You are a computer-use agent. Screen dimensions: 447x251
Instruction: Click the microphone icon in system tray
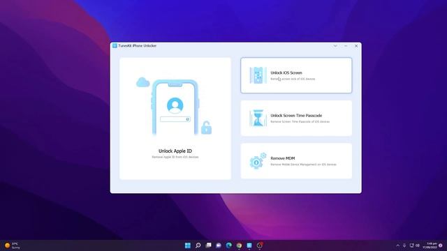(404, 245)
